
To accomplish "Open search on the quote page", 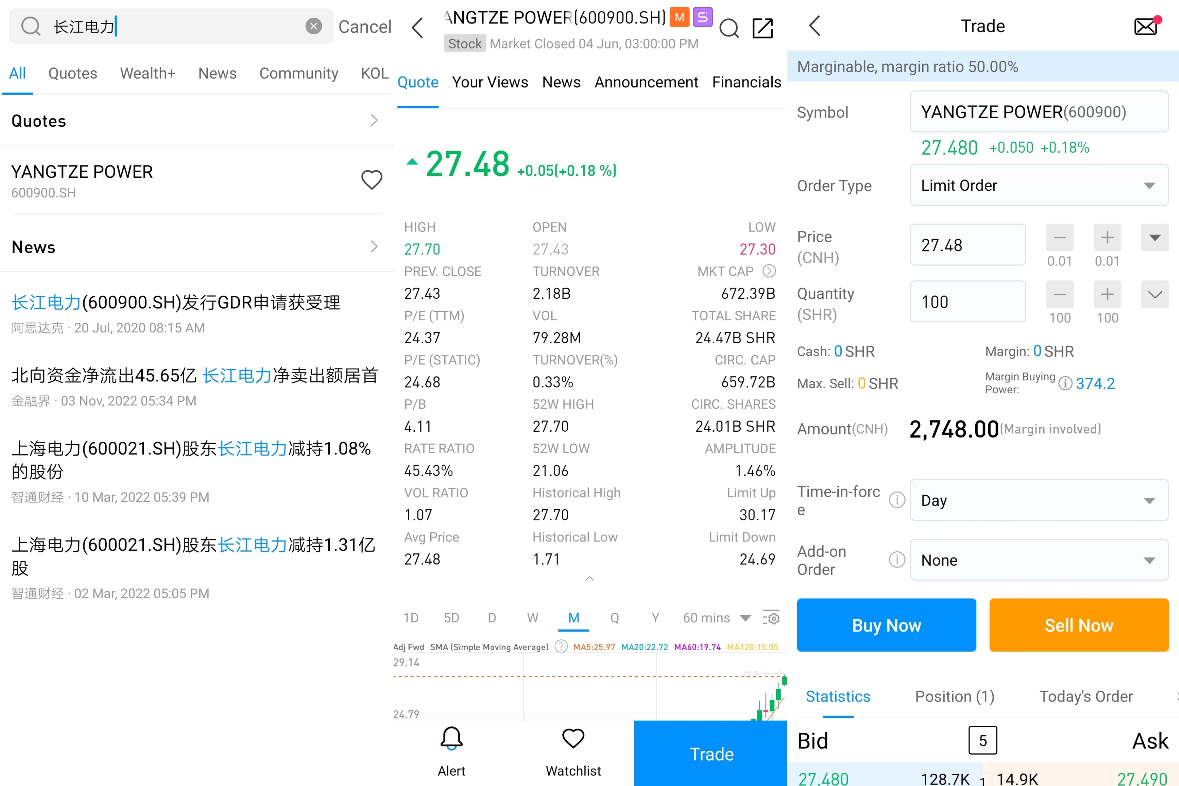I will (x=729, y=29).
